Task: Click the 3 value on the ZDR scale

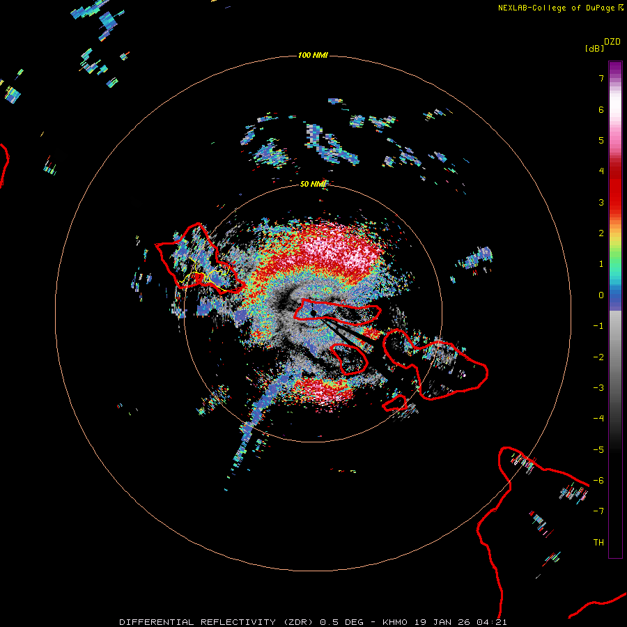Action: (601, 202)
